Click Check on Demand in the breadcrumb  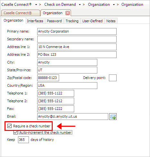60,5
